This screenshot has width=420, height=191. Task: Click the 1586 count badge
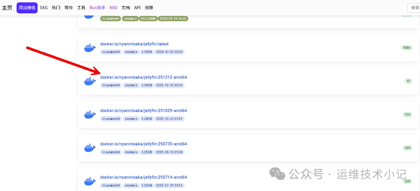[407, 48]
